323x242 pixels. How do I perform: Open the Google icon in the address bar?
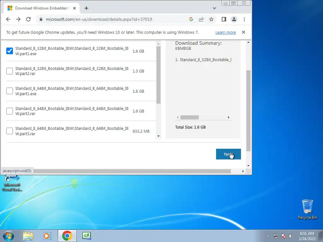(x=191, y=19)
